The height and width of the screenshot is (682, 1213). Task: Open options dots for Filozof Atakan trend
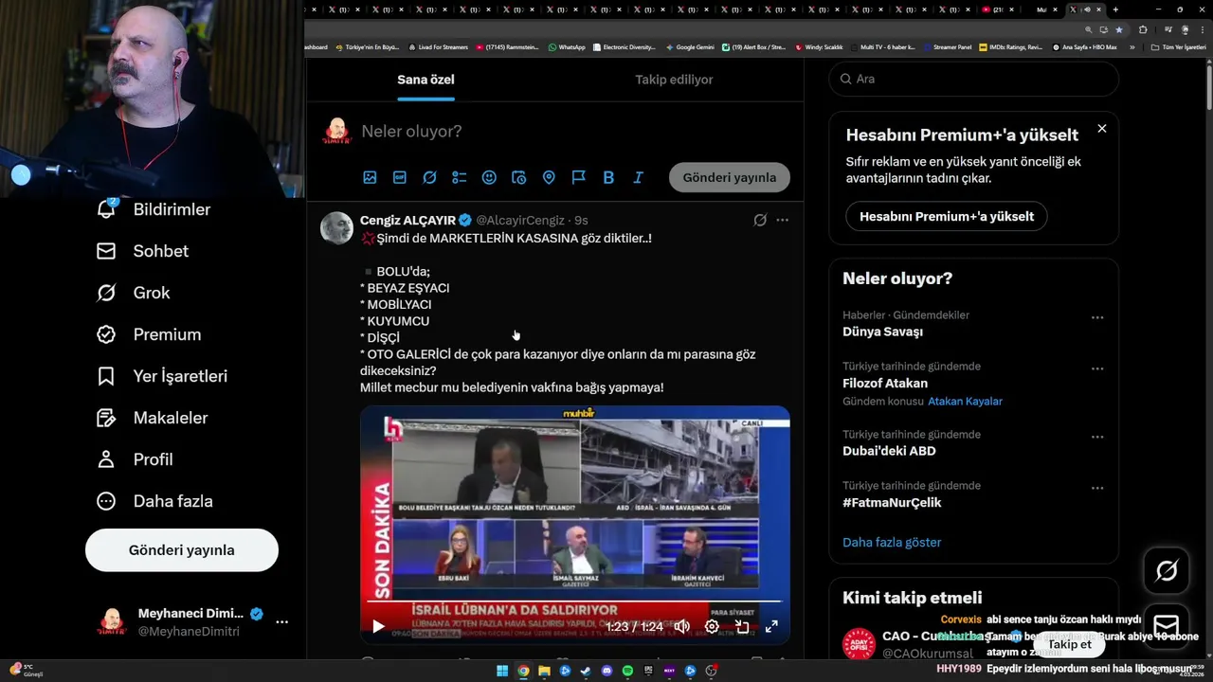[x=1097, y=368]
